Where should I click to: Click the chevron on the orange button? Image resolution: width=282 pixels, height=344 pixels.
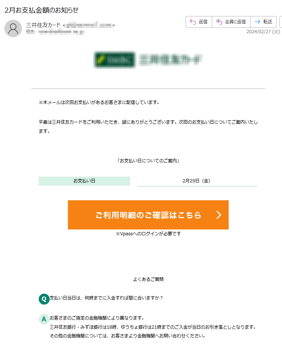[219, 215]
